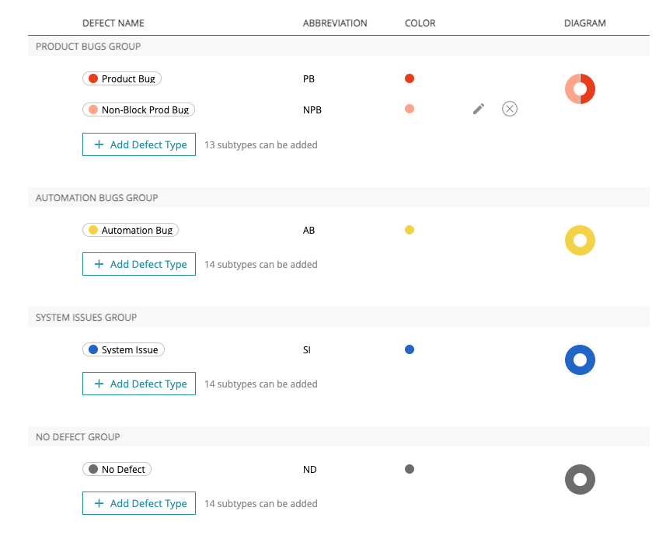Screen dimensions: 659x542
Task: Click the red dot inside the Product Bug chip
Action: pos(93,78)
